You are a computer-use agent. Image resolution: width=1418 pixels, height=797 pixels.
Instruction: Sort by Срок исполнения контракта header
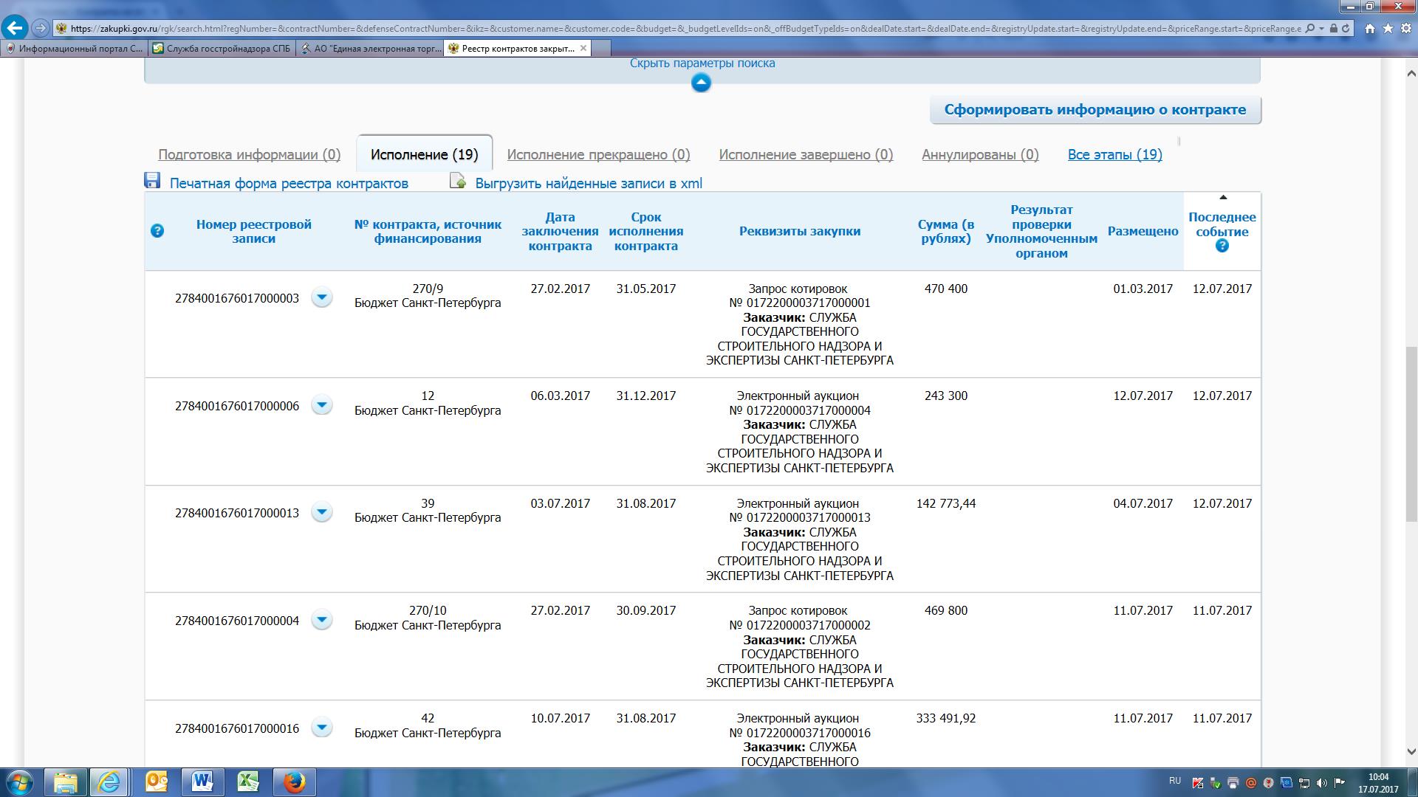tap(646, 232)
